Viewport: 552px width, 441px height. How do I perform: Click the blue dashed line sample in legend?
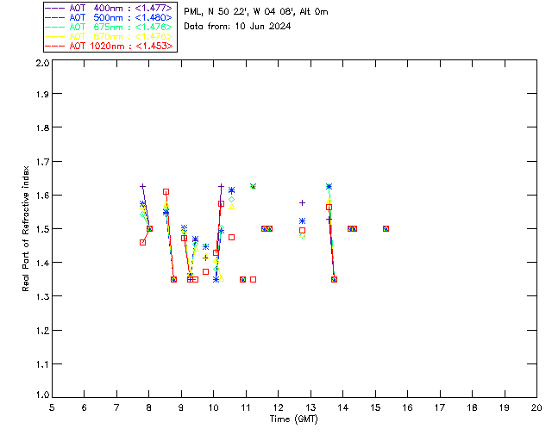(x=55, y=17)
